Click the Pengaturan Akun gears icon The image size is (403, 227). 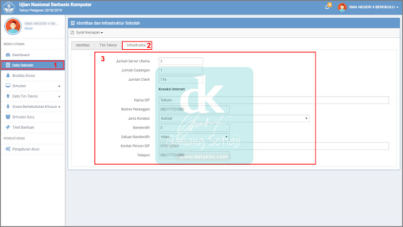tap(8, 149)
